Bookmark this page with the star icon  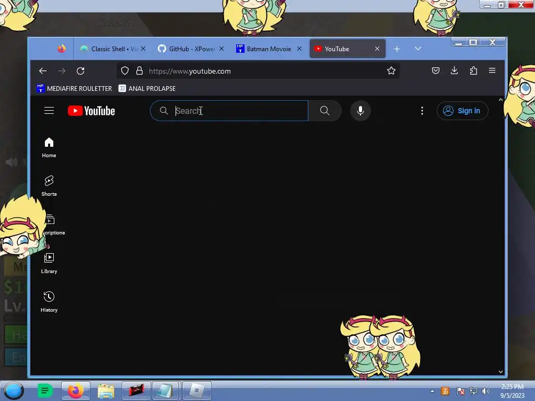[x=391, y=70]
